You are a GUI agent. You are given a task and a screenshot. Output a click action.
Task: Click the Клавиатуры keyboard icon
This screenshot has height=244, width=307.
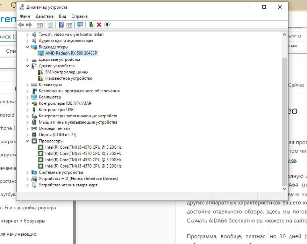tap(34, 85)
